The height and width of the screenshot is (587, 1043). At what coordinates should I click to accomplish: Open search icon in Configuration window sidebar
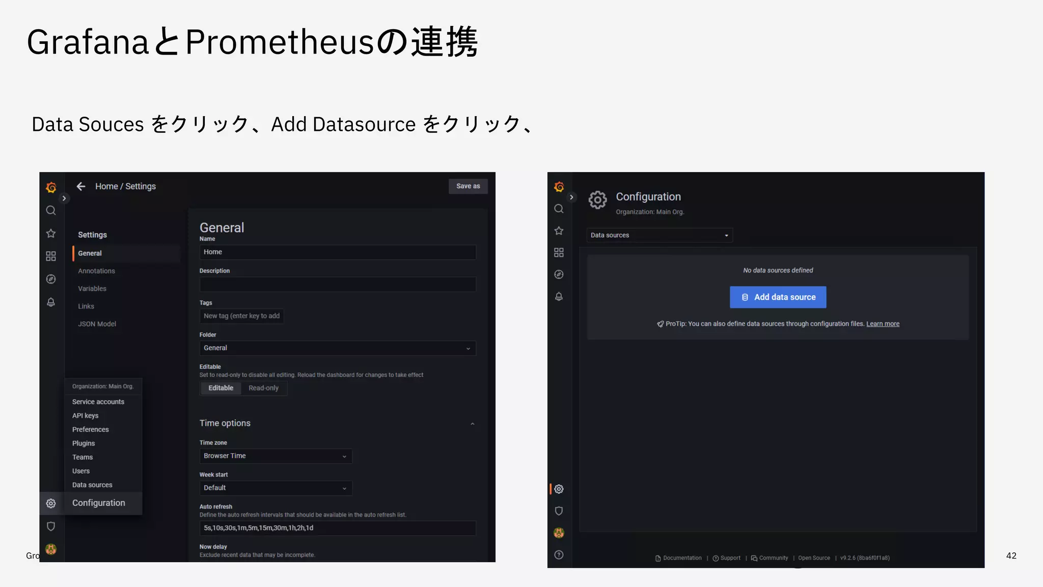point(559,209)
